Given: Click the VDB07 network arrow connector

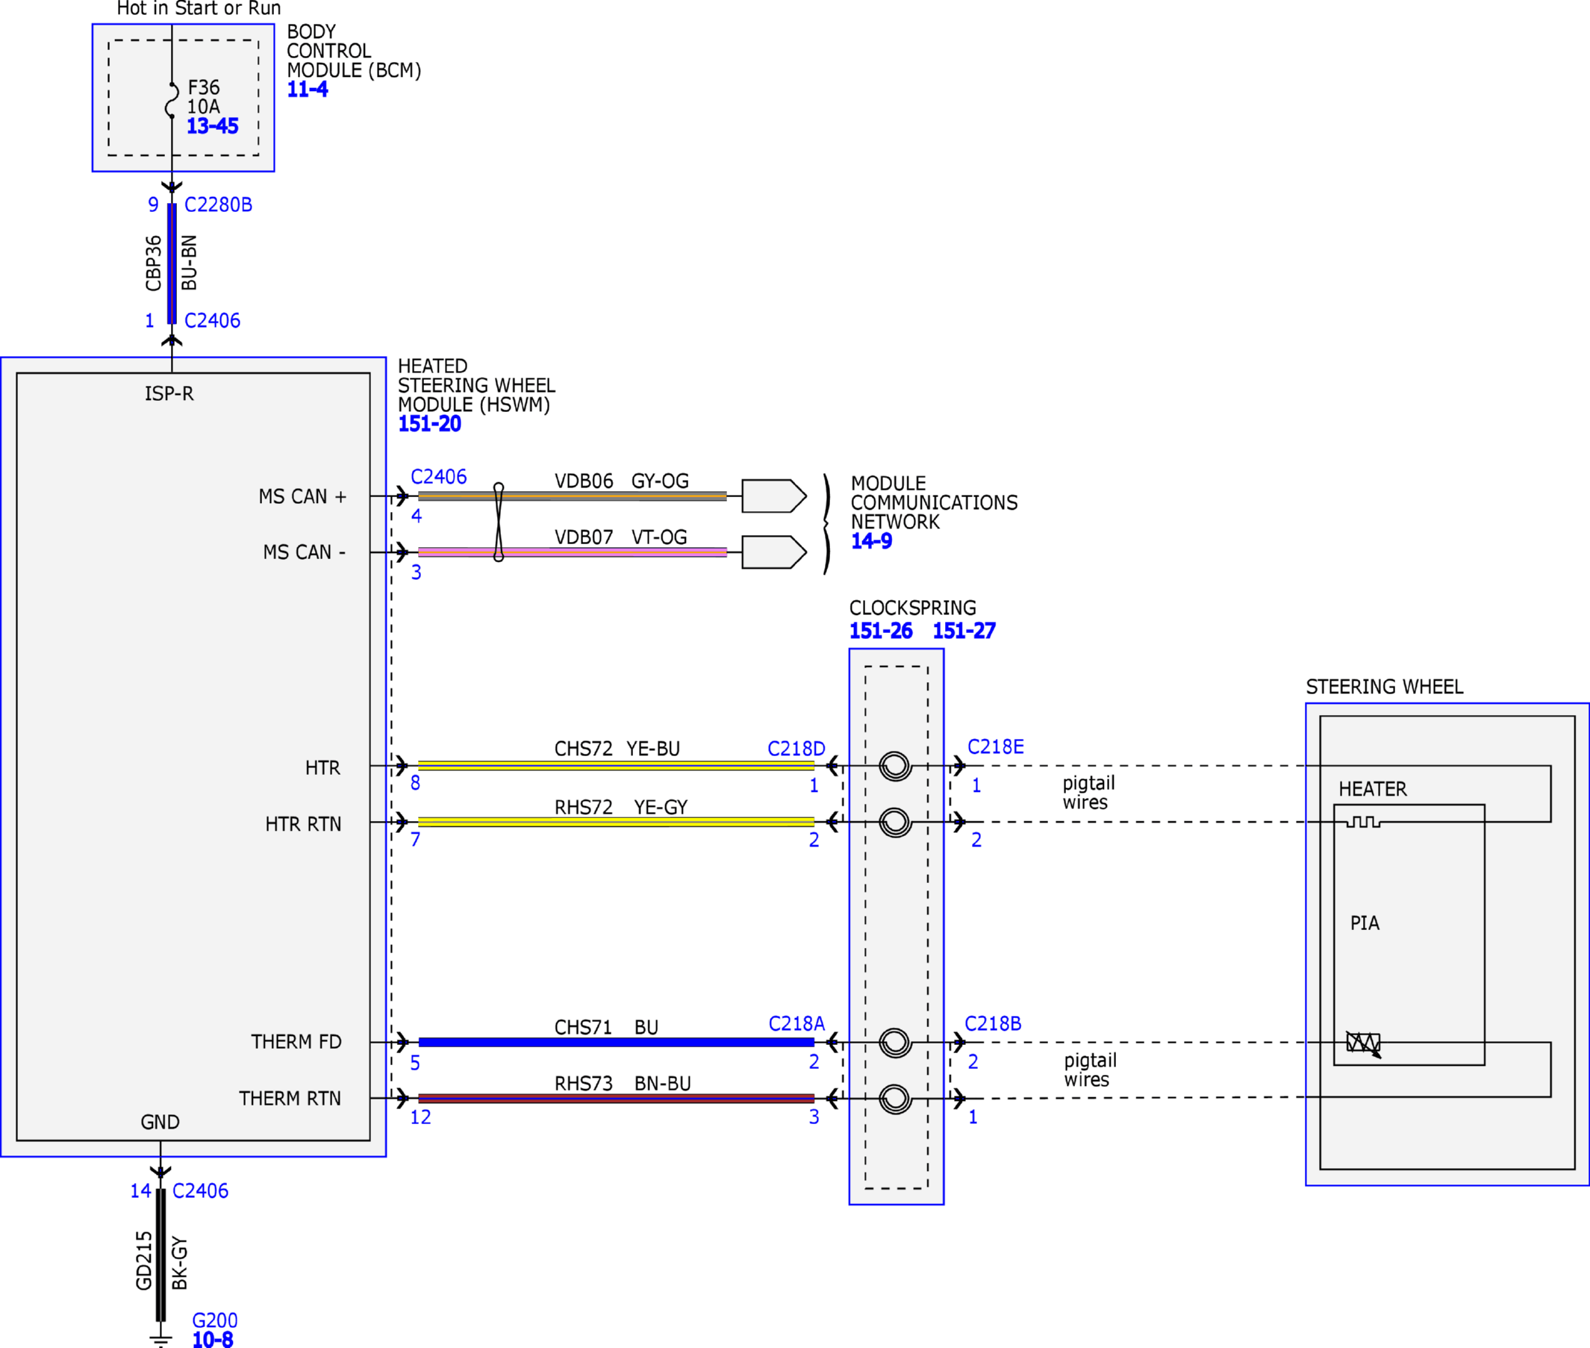Looking at the screenshot, I should tap(774, 552).
